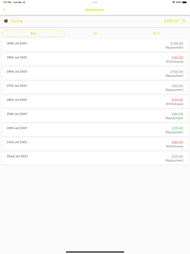Image resolution: width=190 pixels, height=254 pixels.
Task: Open the statement search magnifier
Action: click(x=184, y=21)
